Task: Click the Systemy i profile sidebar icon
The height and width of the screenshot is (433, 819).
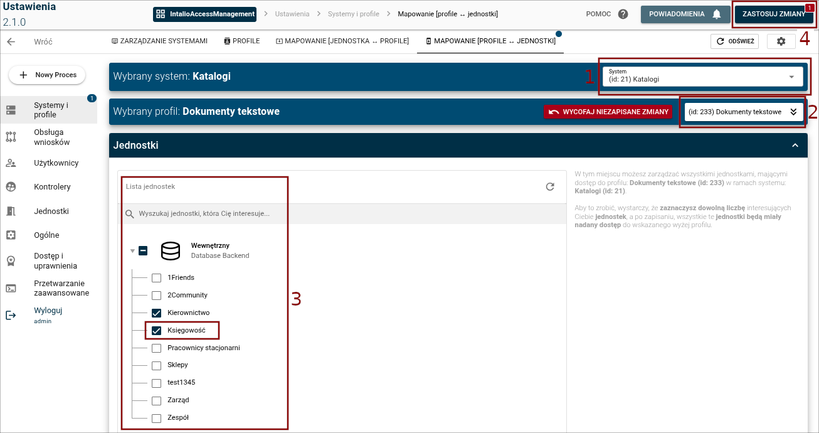Action: (x=11, y=110)
